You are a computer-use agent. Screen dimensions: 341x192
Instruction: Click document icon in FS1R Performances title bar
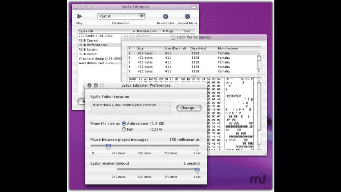pos(173,37)
